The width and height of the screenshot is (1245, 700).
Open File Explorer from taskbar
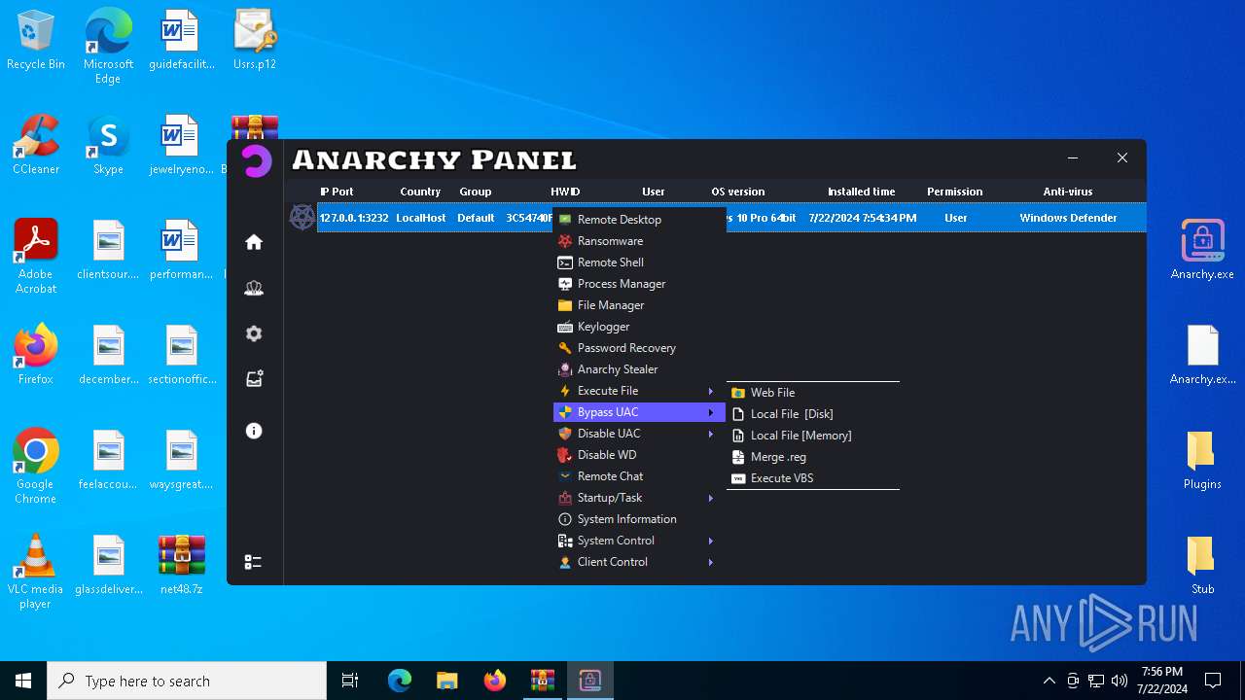pyautogui.click(x=447, y=681)
